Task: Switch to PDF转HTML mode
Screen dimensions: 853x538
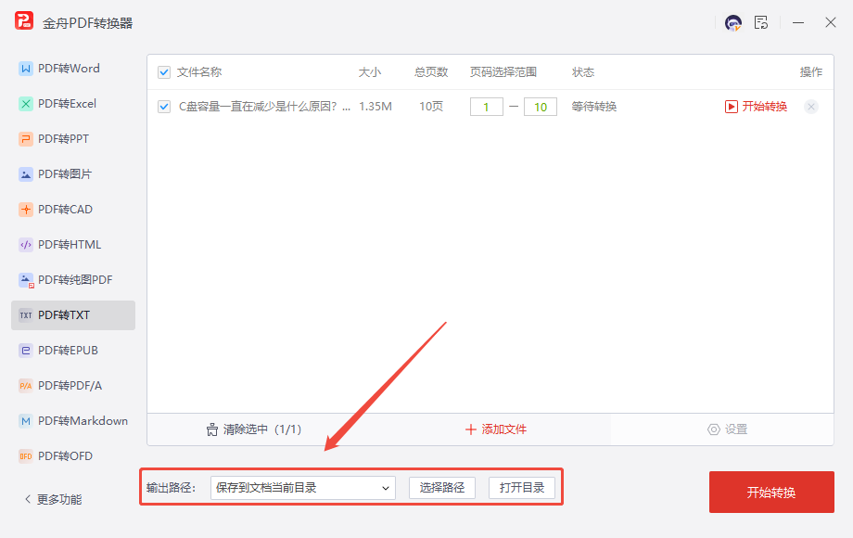Action: pyautogui.click(x=73, y=245)
